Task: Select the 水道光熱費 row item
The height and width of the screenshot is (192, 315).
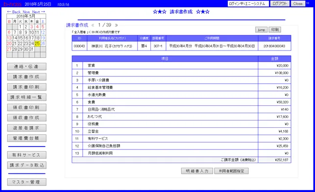Action: (x=170, y=95)
